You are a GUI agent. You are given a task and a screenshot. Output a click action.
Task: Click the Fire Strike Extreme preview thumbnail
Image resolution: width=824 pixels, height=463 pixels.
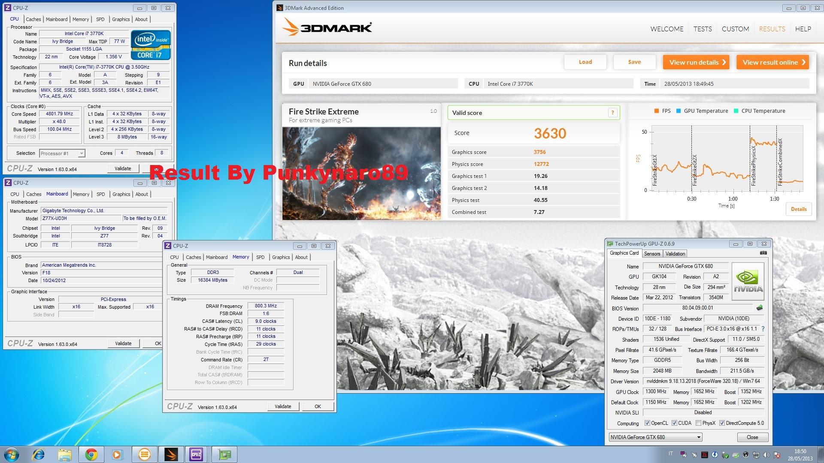[x=361, y=173]
